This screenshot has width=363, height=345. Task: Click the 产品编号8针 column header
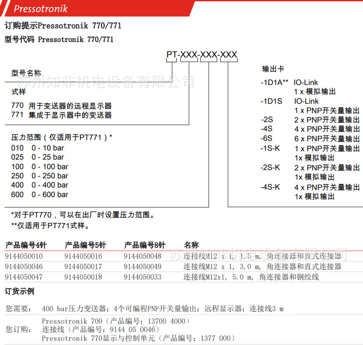tap(145, 245)
